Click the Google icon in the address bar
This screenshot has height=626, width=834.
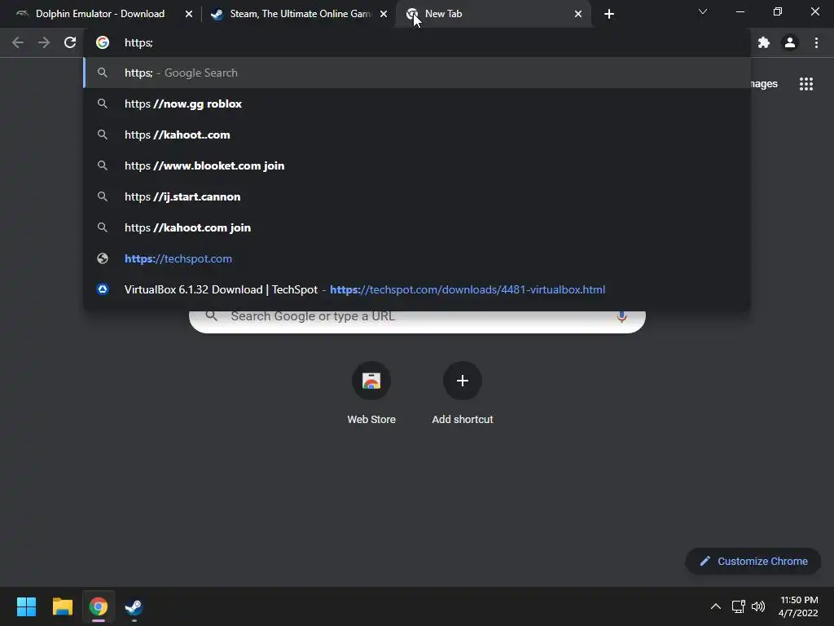[x=102, y=42]
